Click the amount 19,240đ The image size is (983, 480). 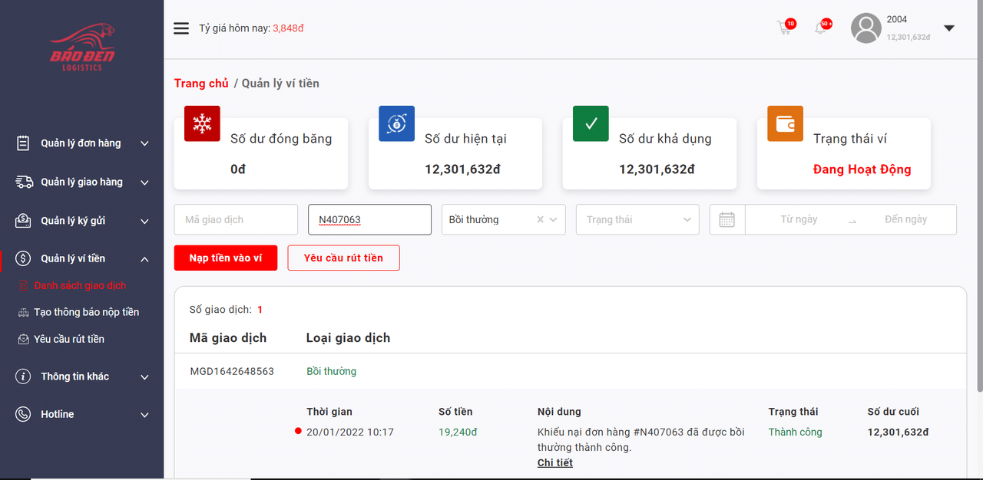click(458, 432)
